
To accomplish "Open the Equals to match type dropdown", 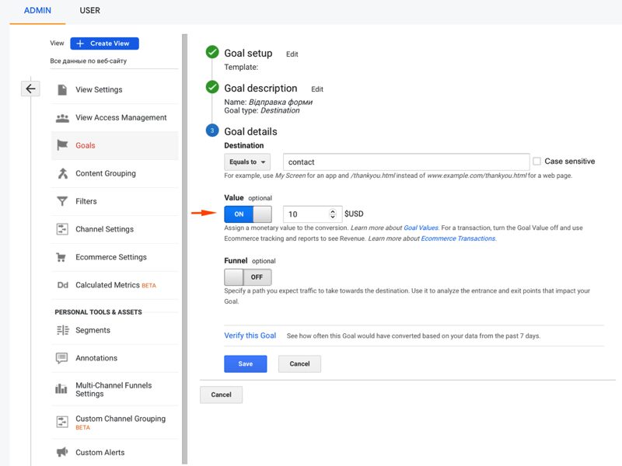I will pyautogui.click(x=247, y=162).
